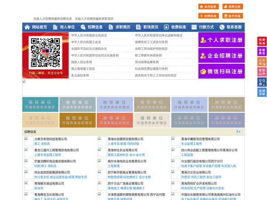Click the icon in 微信扫码注册

pyautogui.click(x=203, y=71)
